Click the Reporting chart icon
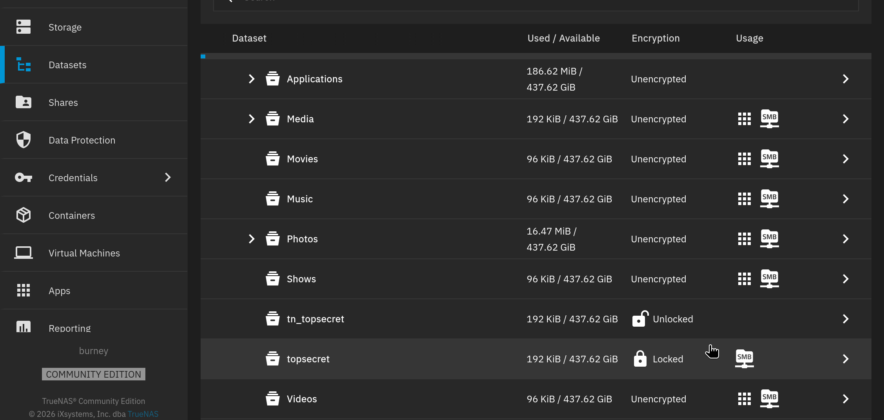 pos(24,327)
